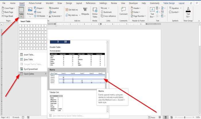Add a new Comment
The width and height of the screenshot is (201, 119).
pyautogui.click(x=123, y=11)
